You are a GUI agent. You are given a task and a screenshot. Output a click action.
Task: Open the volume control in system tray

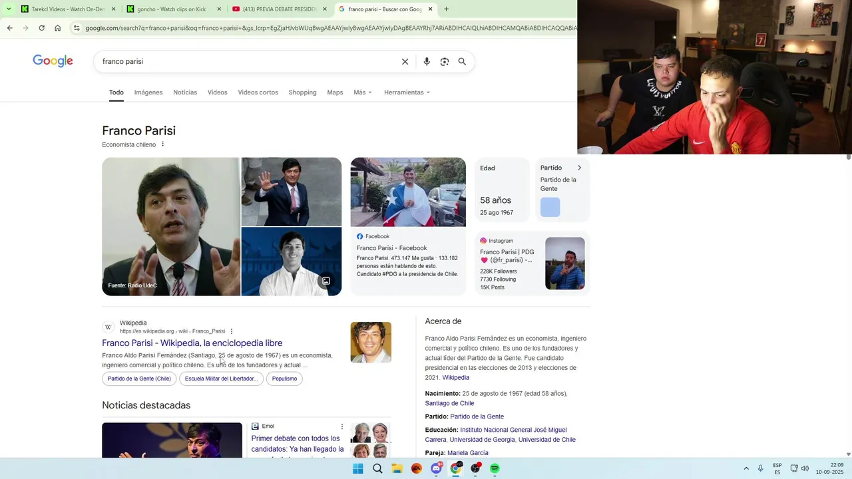[x=805, y=468]
